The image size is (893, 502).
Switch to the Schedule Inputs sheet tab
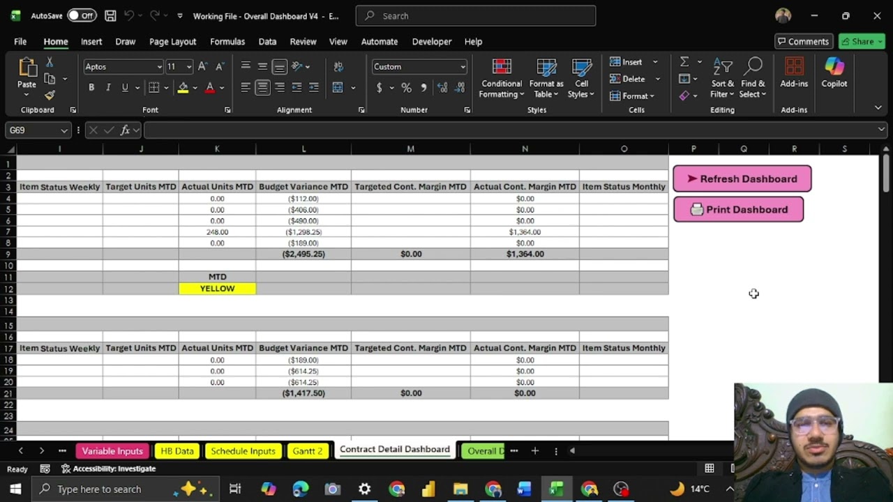243,451
